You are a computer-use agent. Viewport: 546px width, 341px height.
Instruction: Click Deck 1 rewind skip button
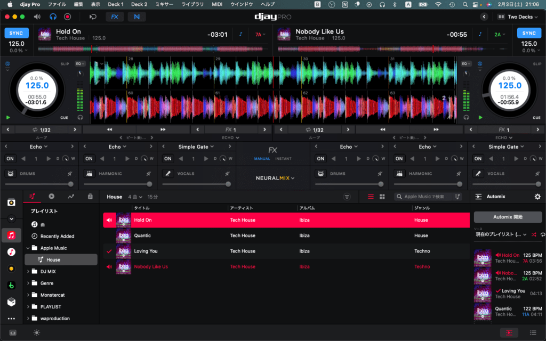(109, 129)
